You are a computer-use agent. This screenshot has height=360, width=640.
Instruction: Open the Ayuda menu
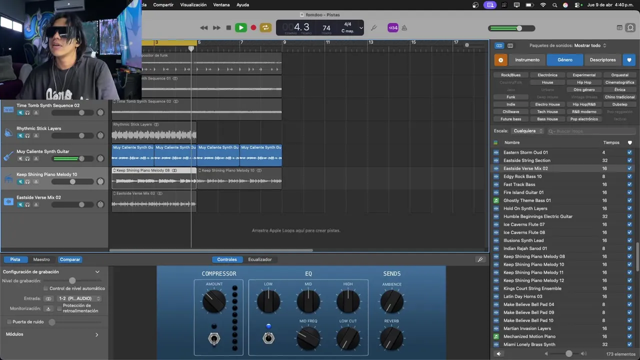pyautogui.click(x=242, y=5)
